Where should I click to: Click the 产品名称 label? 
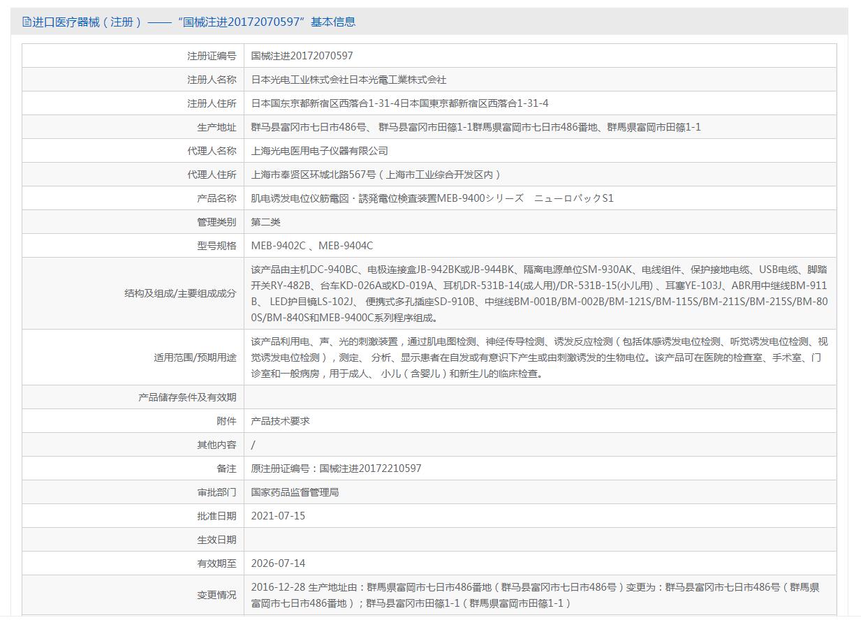point(216,198)
